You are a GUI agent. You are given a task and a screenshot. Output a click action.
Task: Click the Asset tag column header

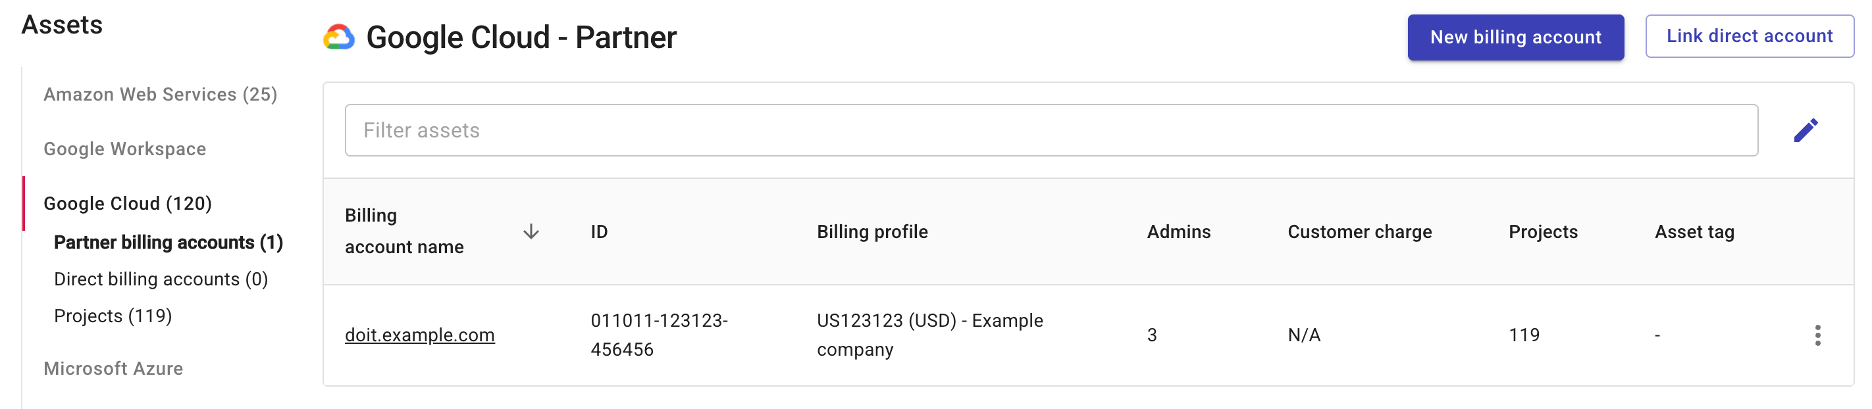pos(1695,231)
